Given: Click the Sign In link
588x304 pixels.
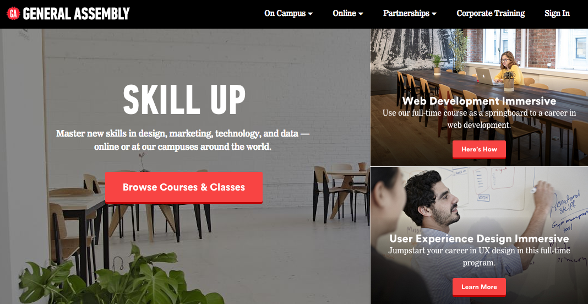Looking at the screenshot, I should pyautogui.click(x=557, y=13).
